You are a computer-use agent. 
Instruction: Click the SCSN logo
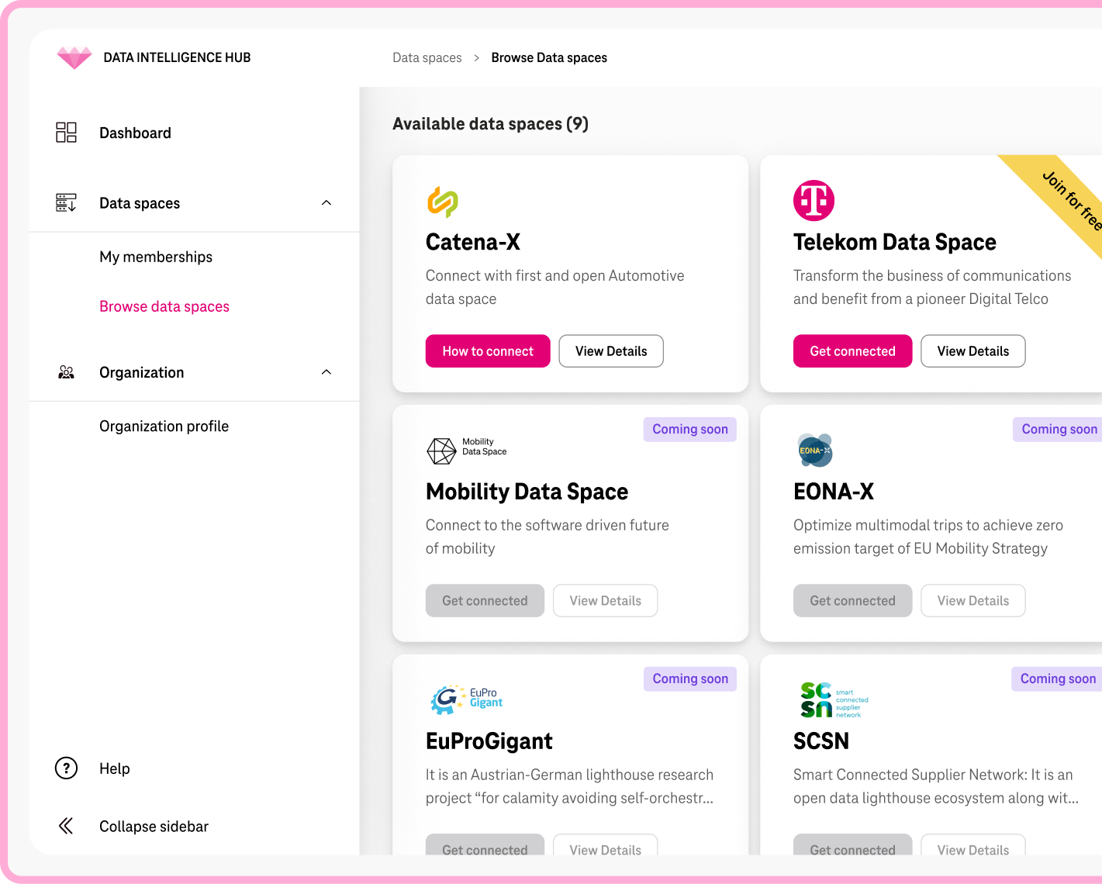834,699
